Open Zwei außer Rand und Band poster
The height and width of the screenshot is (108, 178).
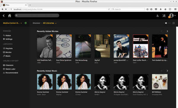click(141, 46)
